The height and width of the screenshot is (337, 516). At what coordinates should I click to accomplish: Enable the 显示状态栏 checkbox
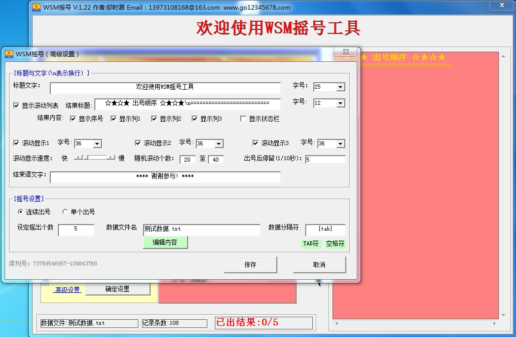(243, 119)
